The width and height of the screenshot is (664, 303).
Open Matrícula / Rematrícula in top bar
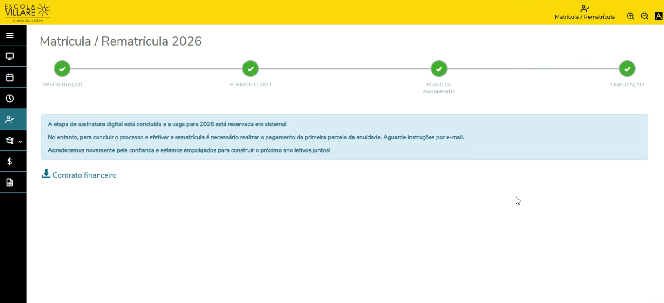[x=584, y=13]
